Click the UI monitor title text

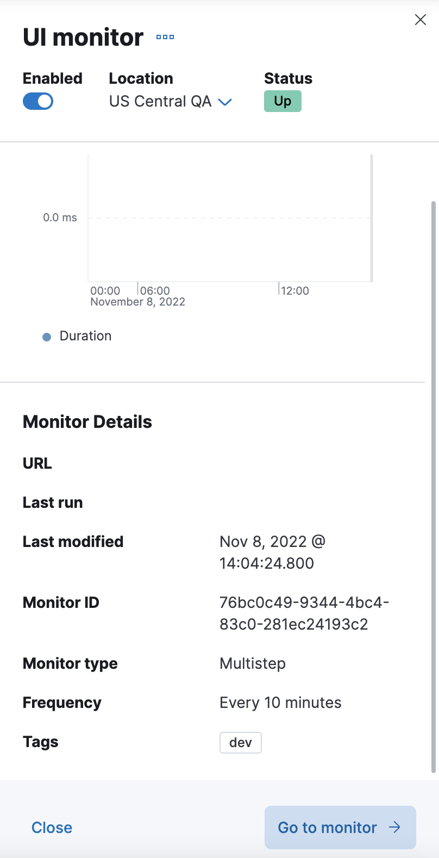(x=83, y=37)
